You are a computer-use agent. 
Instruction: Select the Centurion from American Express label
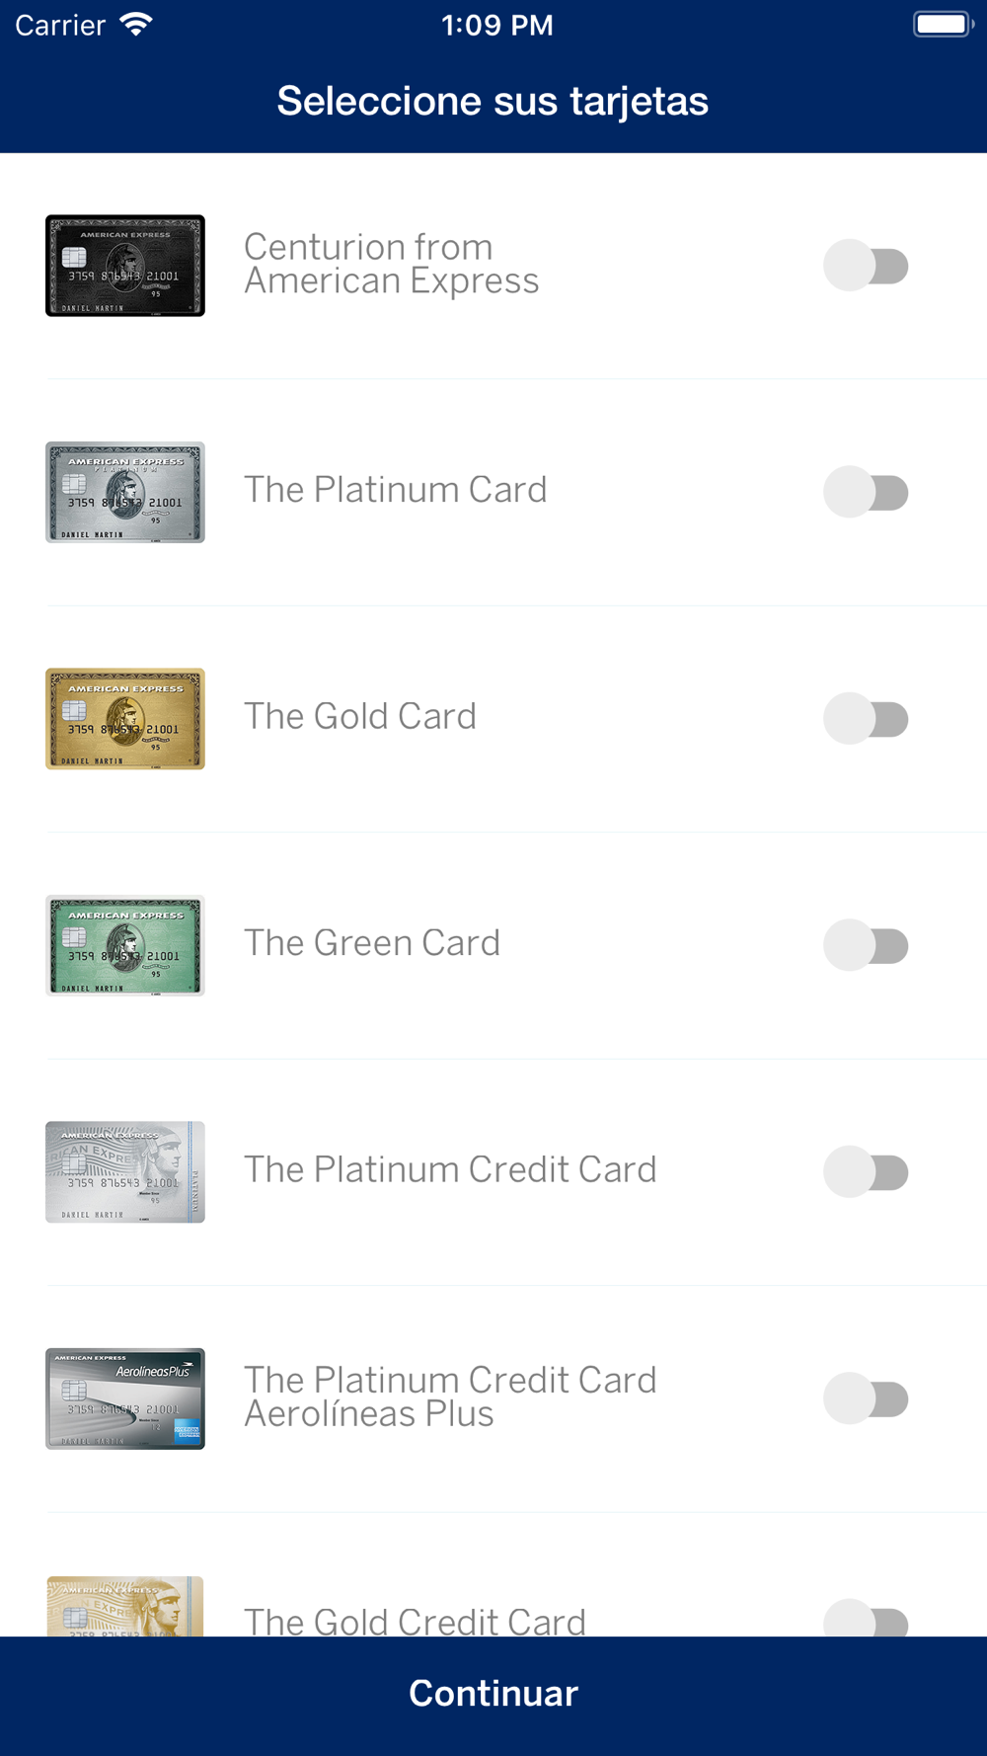(392, 264)
